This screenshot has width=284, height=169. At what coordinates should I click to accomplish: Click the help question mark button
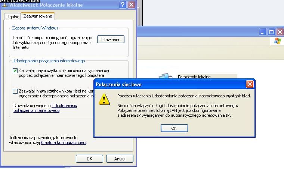point(123,5)
